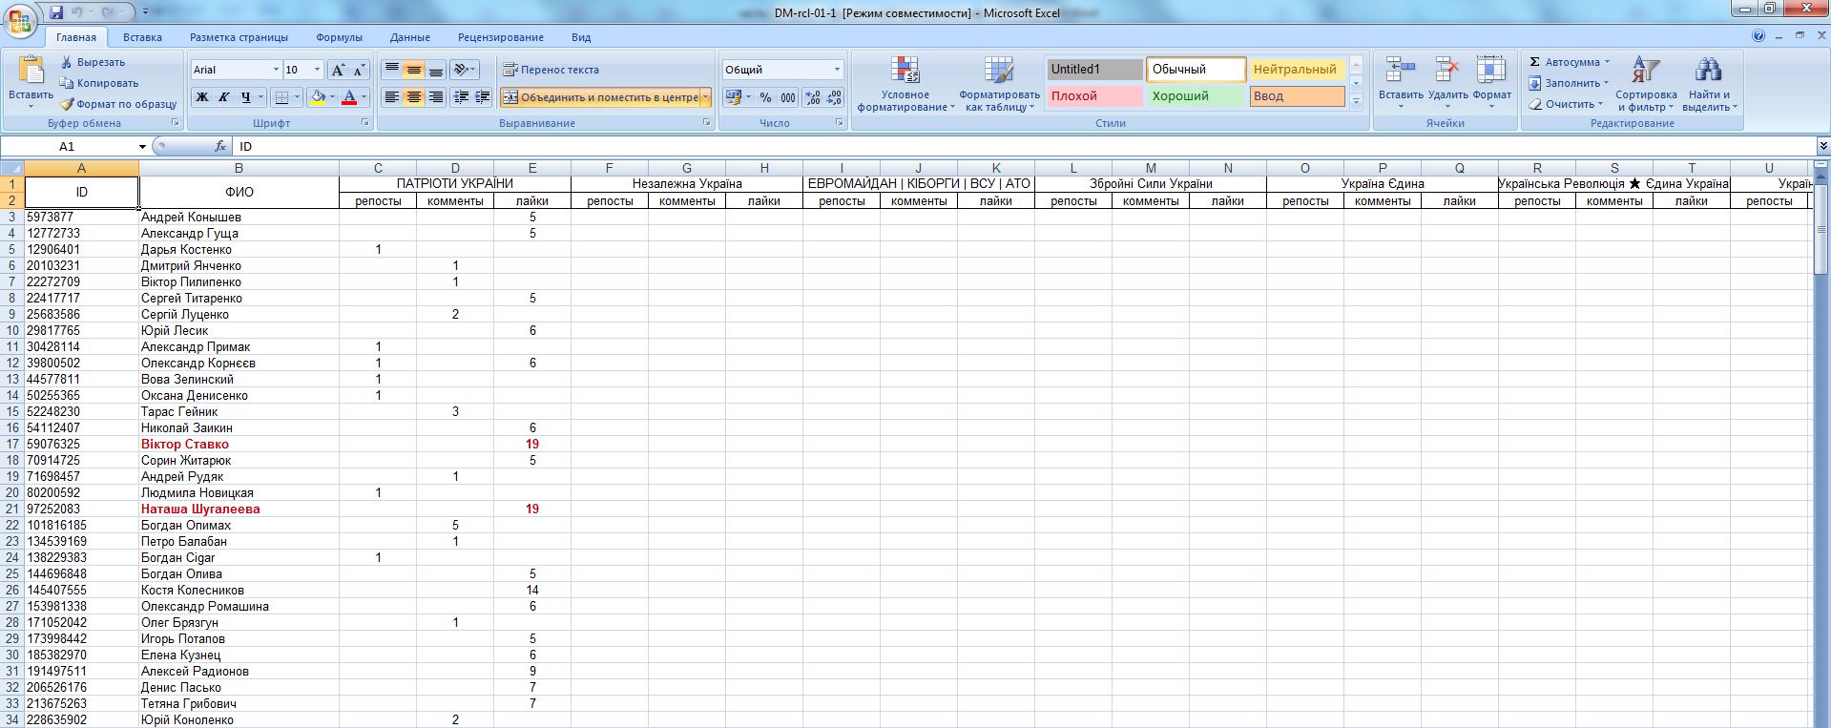Image resolution: width=1831 pixels, height=728 pixels.
Task: Apply the Хороший cell style
Action: (x=1196, y=96)
